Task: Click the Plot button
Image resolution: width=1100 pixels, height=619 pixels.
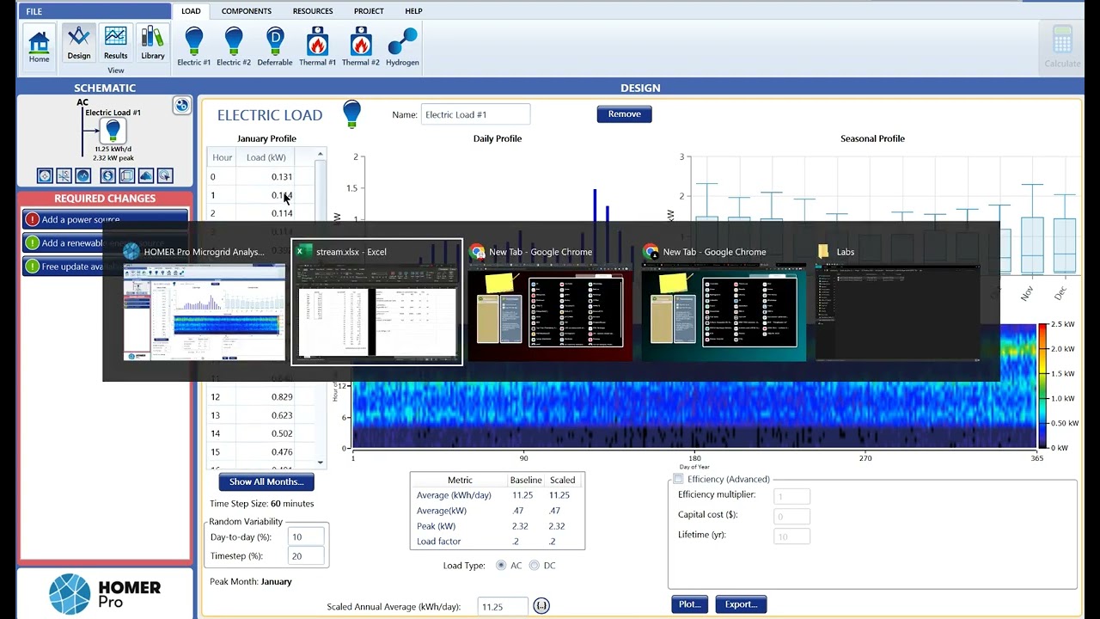Action: pyautogui.click(x=689, y=604)
